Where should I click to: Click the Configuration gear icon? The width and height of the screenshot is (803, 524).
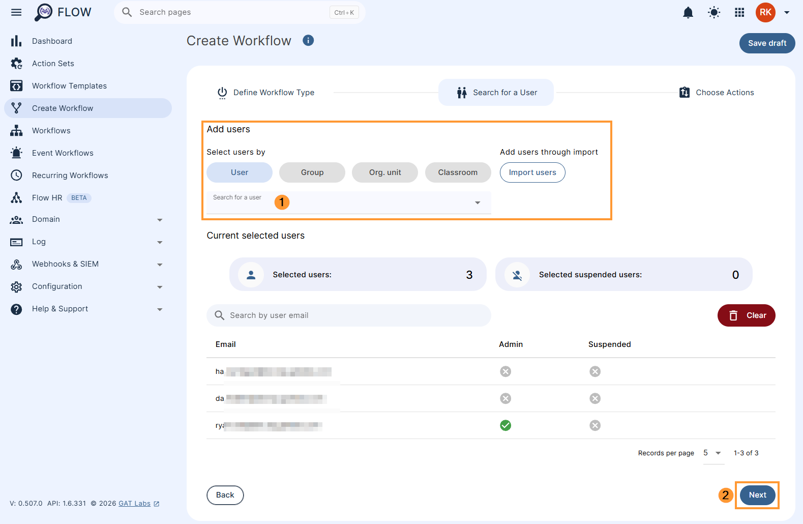pyautogui.click(x=16, y=286)
